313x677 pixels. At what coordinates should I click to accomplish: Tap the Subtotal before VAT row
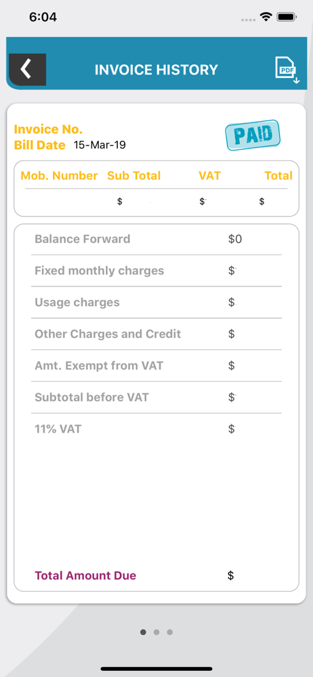[156, 397]
